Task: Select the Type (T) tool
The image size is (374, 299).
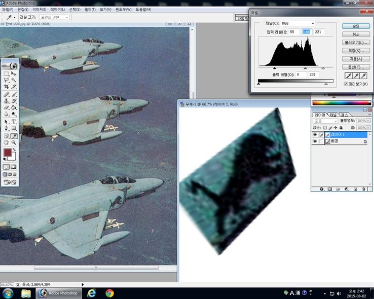Action: pyautogui.click(x=14, y=122)
